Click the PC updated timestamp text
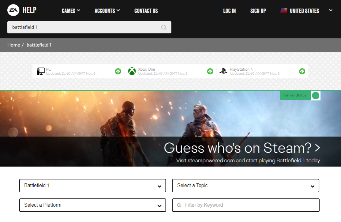341x222 pixels. point(71,74)
